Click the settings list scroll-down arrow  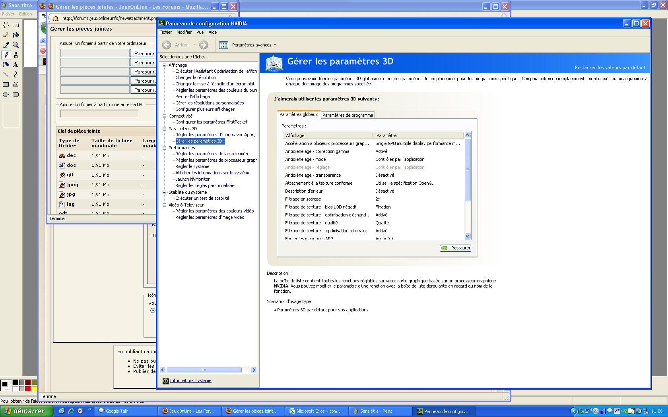pos(468,236)
